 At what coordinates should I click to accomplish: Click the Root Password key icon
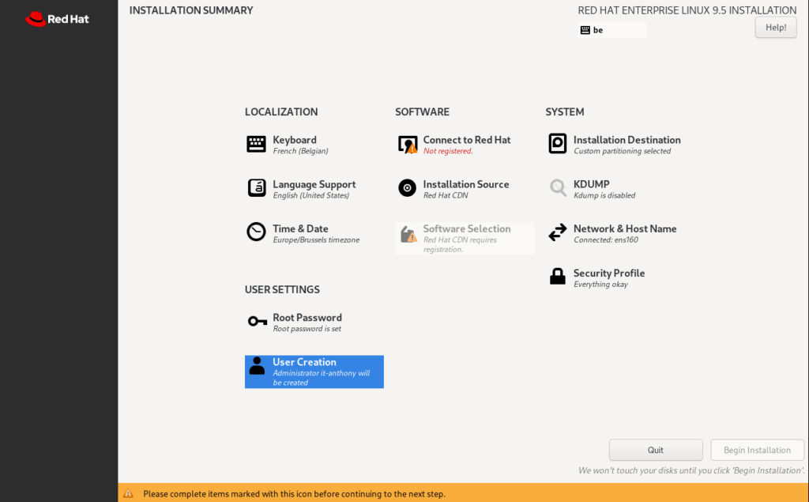pos(257,321)
